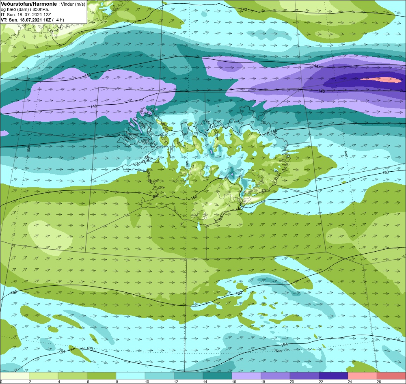Image resolution: width=406 pixels, height=384 pixels.
Task: Click the pale yellow 0–2 m/s legend swatch
Action: [x=15, y=376]
